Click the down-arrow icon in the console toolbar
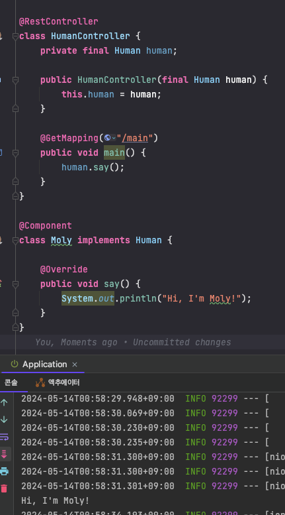The width and height of the screenshot is (285, 515). pyautogui.click(x=4, y=420)
